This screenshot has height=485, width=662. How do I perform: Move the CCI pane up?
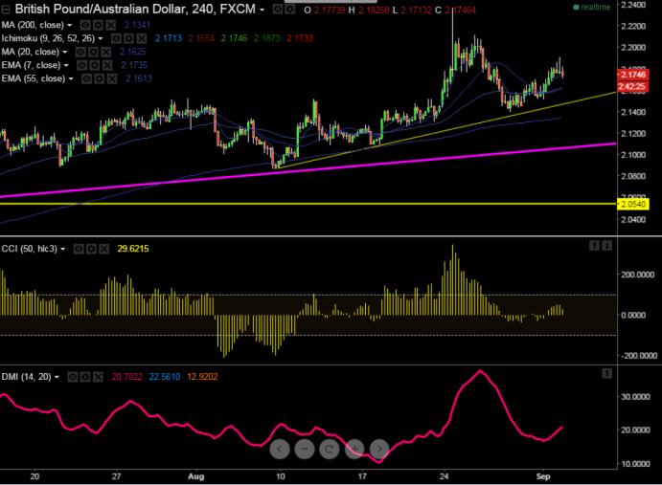point(594,246)
